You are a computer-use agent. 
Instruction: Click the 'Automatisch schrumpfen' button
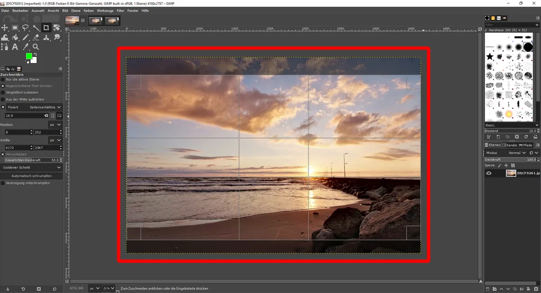click(32, 176)
